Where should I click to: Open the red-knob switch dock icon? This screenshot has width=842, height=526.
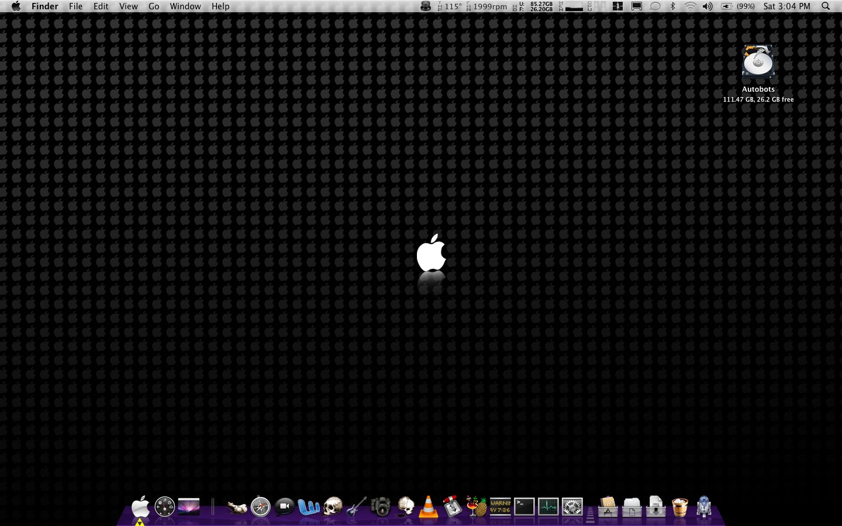[x=452, y=507]
